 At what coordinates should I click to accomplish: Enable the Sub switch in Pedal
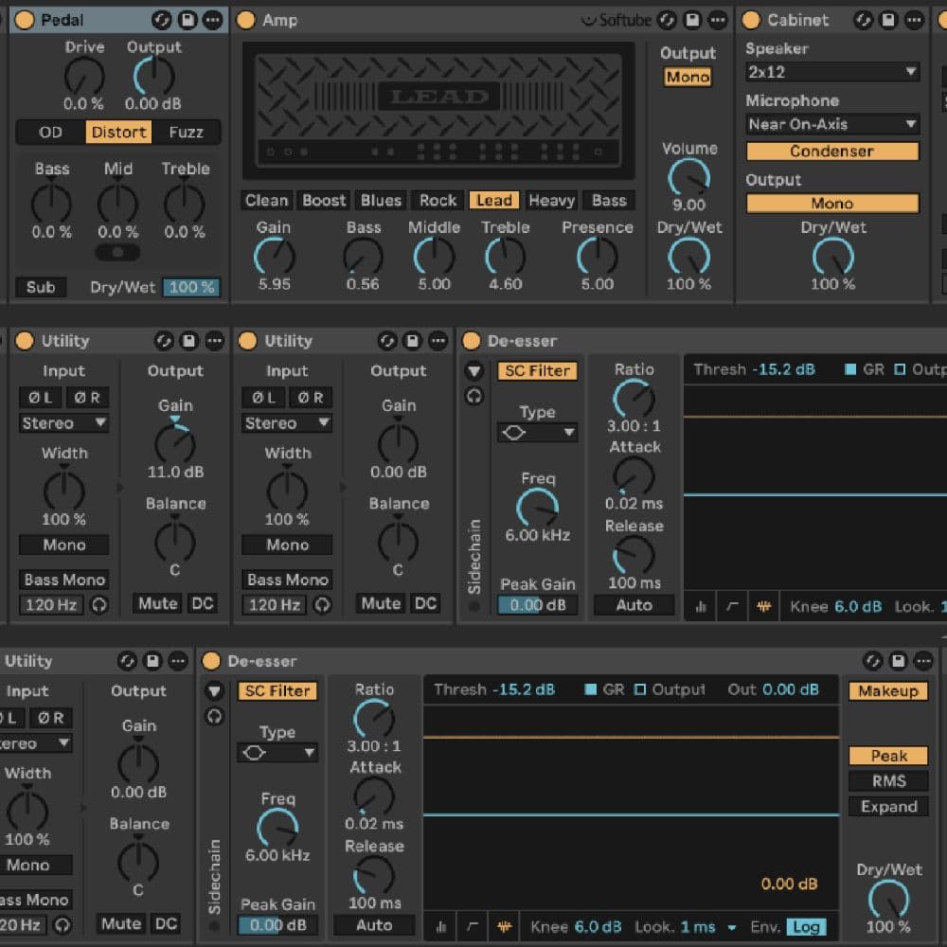click(41, 288)
